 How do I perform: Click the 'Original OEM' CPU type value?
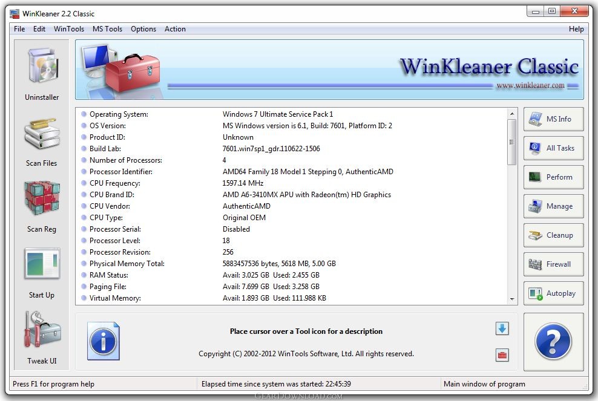244,218
